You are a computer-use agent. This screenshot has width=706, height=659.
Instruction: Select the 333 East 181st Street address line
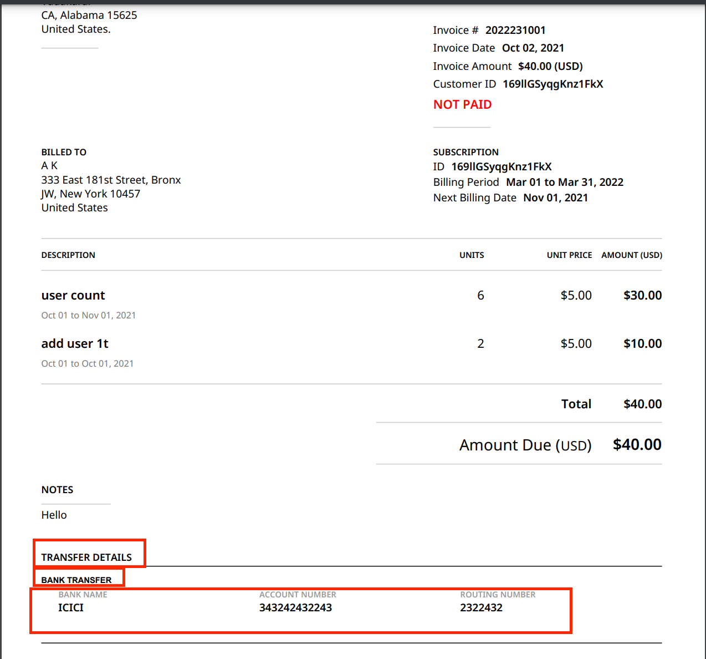coord(111,180)
